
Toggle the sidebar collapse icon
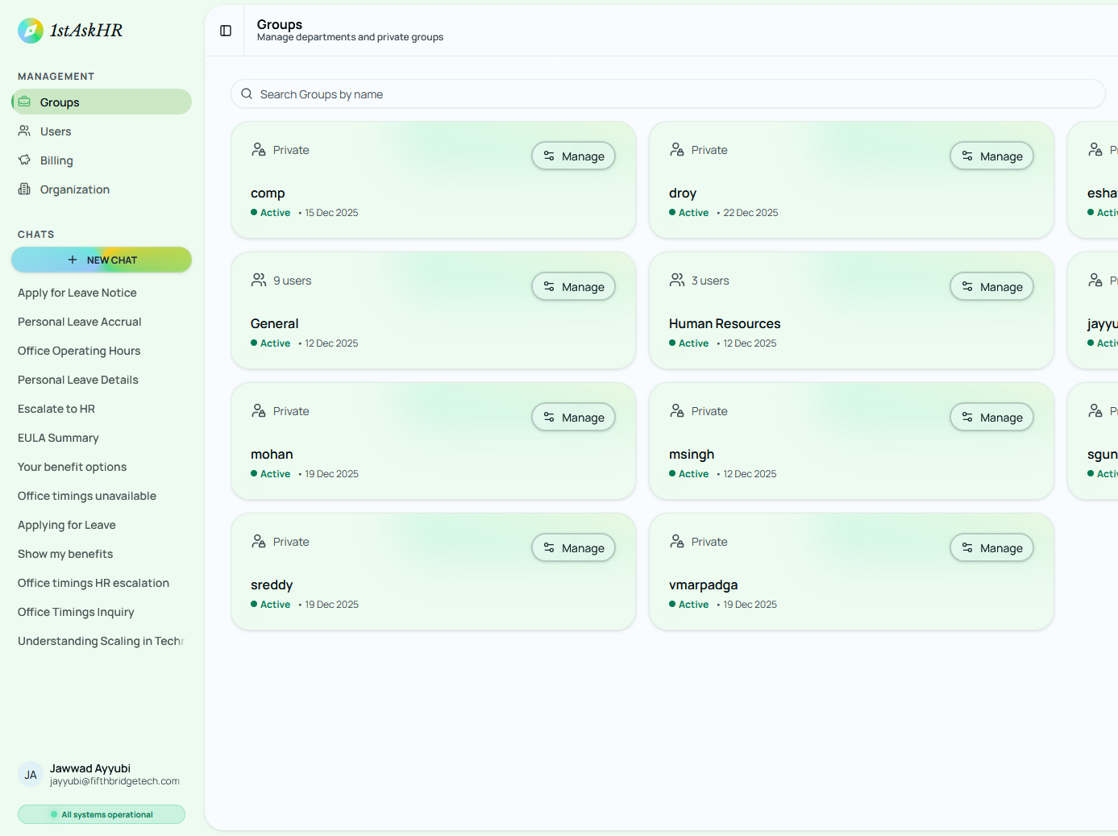click(226, 31)
